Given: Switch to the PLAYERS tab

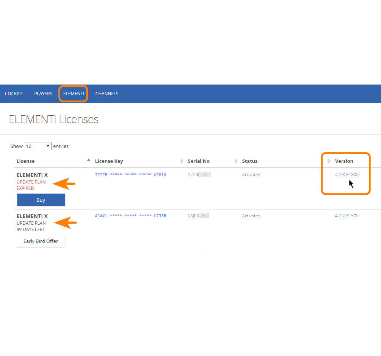Looking at the screenshot, I should tap(43, 94).
